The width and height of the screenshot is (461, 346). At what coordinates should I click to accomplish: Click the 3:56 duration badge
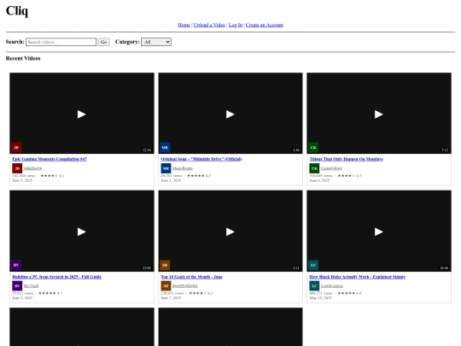296,150
